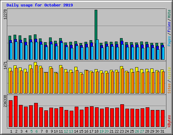Click the green 'Hits' legend label
This screenshot has height=135, width=173.
pos(169,14)
